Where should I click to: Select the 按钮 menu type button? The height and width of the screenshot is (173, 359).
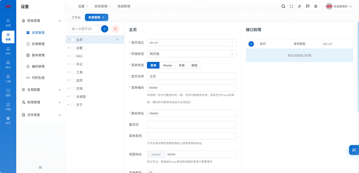[x=194, y=65]
